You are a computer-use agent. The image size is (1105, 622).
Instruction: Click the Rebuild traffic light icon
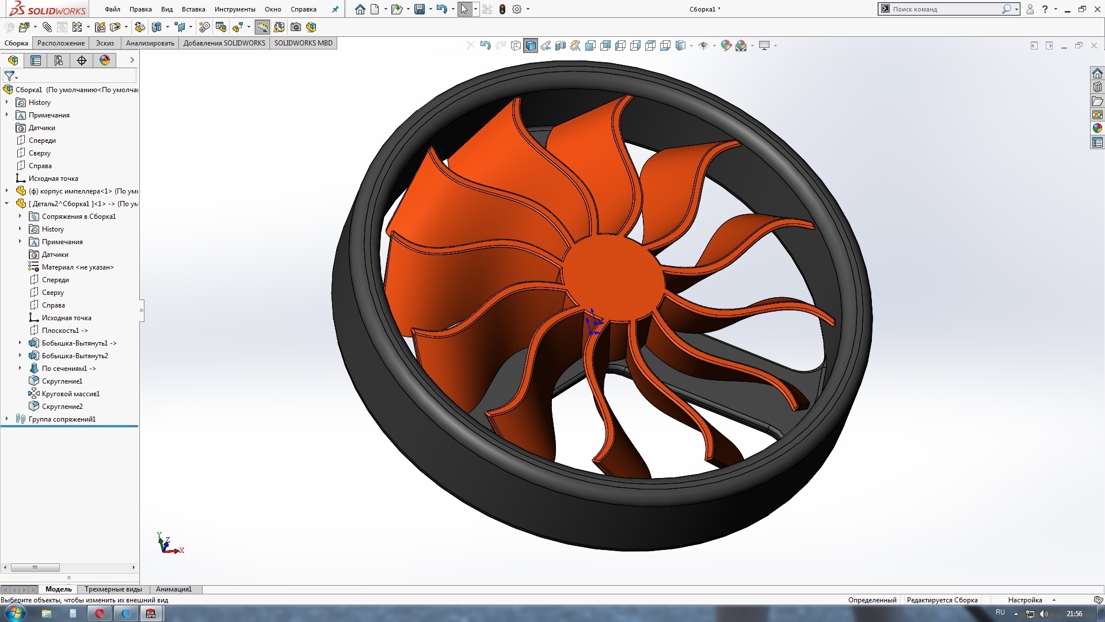tap(502, 9)
